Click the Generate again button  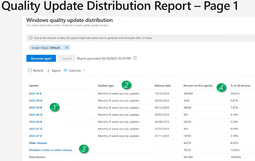click(x=41, y=58)
